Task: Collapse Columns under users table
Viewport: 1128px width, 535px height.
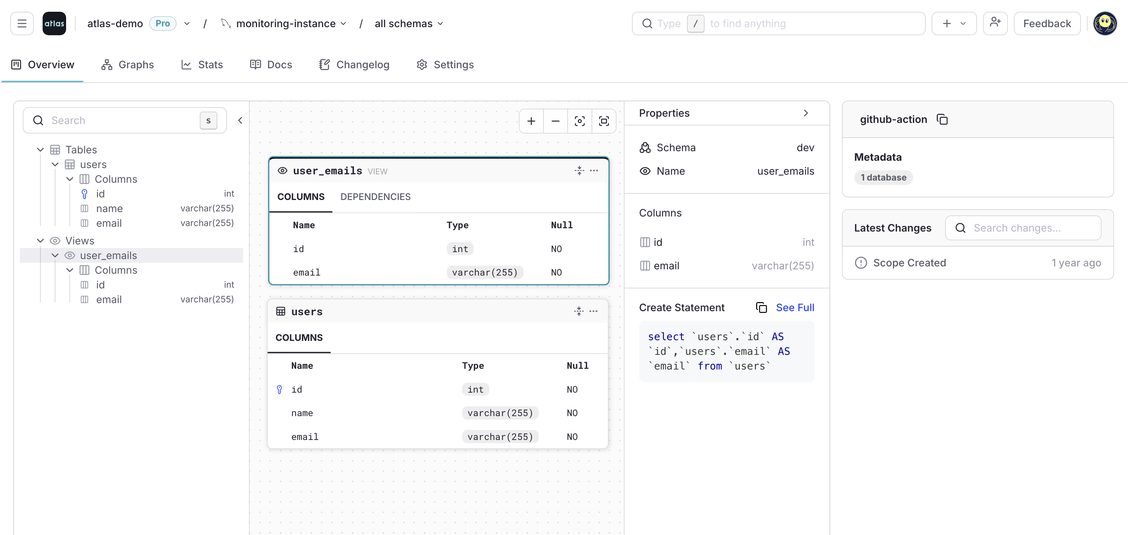Action: click(x=70, y=179)
